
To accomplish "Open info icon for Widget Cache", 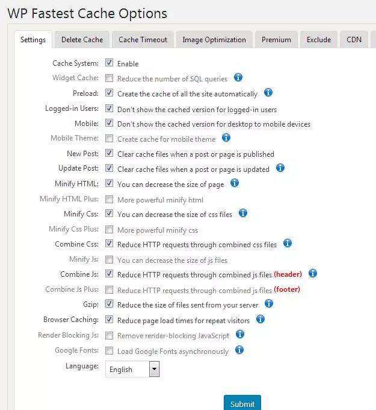I will point(238,77).
